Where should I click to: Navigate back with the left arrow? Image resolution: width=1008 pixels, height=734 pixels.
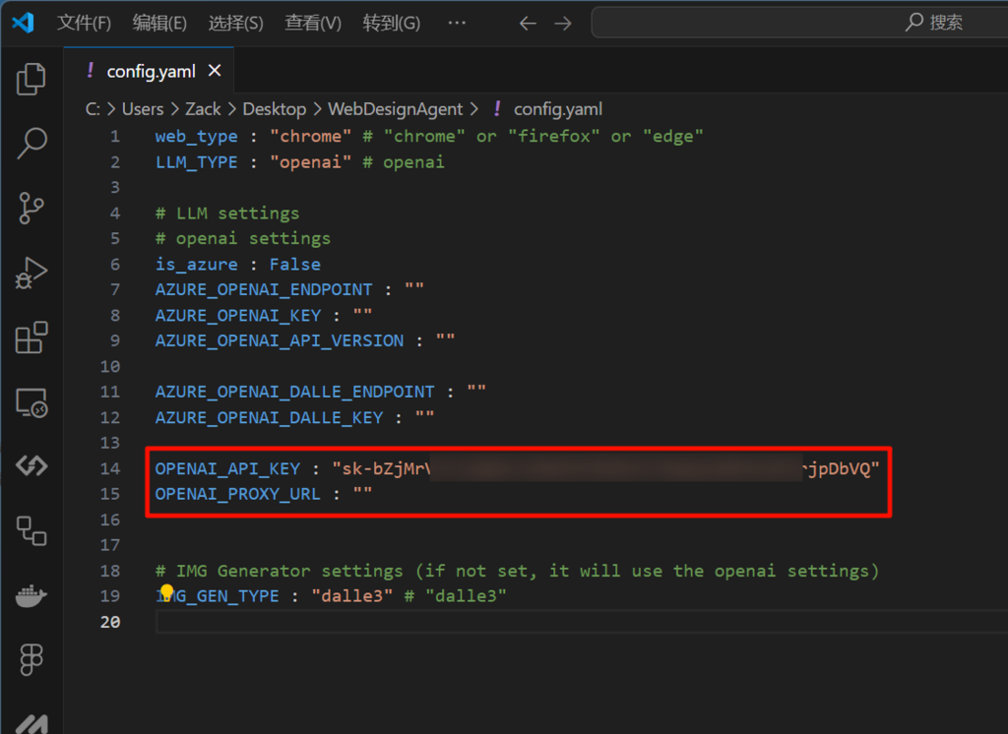pyautogui.click(x=528, y=23)
